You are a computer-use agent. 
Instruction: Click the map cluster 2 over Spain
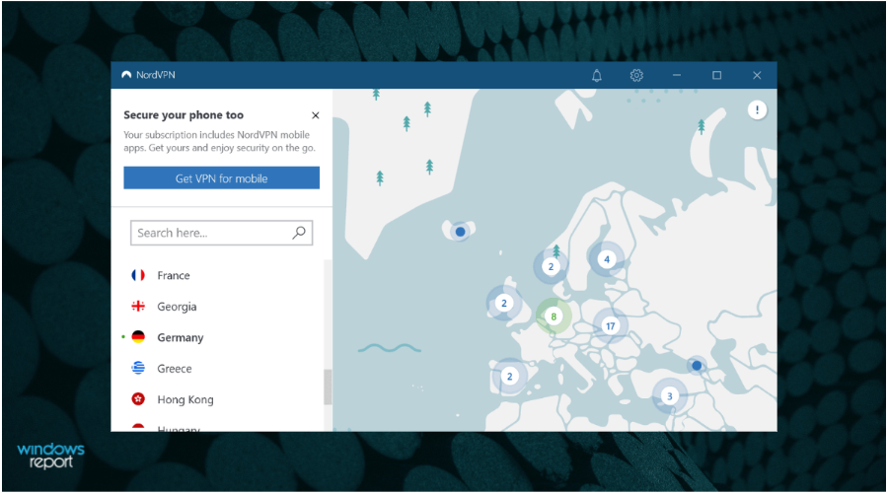click(x=510, y=376)
